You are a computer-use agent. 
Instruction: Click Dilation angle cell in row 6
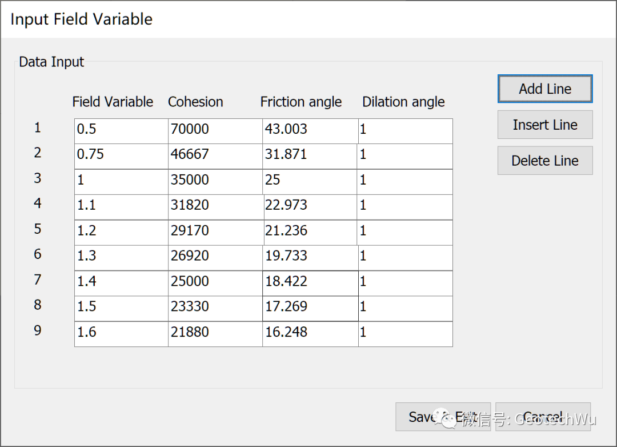[x=405, y=258]
